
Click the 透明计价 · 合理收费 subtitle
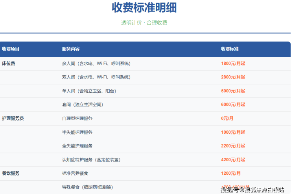(x=144, y=23)
